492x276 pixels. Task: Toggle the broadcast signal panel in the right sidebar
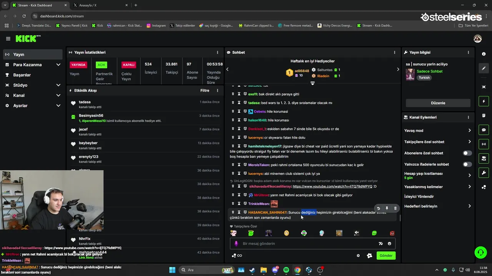(484, 144)
